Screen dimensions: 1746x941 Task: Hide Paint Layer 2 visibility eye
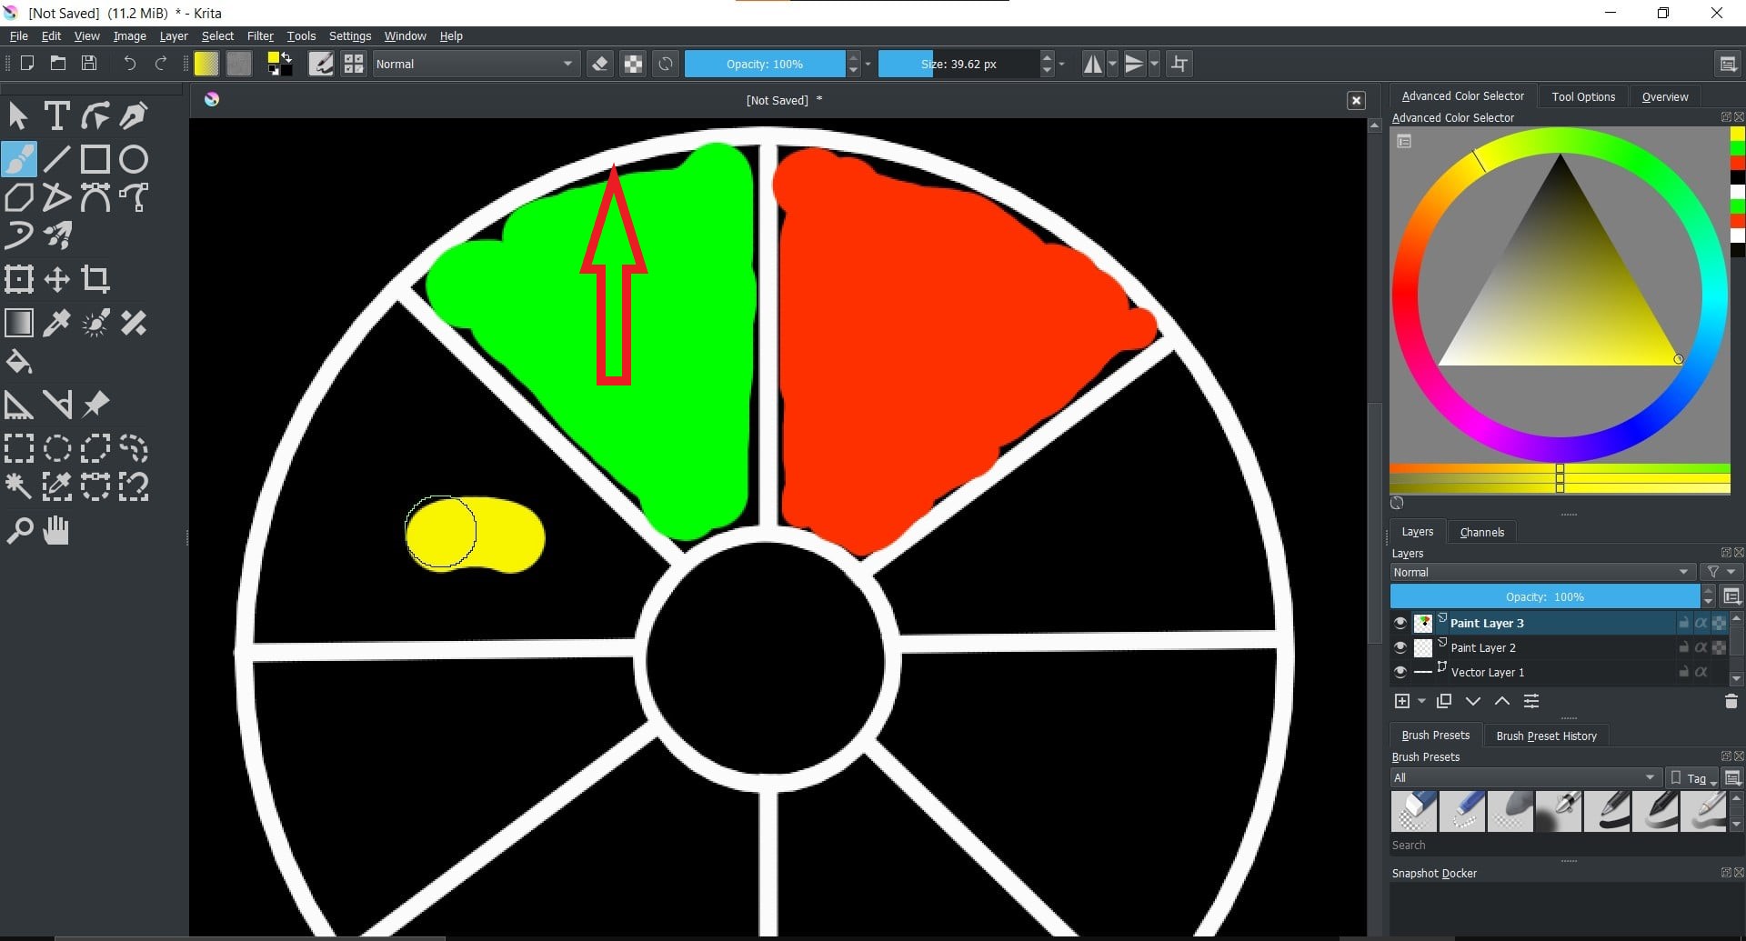[x=1400, y=648]
